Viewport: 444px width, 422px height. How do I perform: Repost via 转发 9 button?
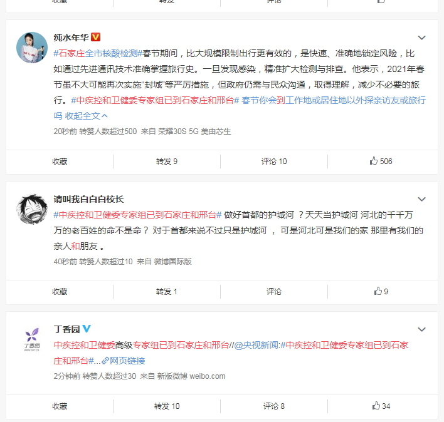click(x=167, y=161)
